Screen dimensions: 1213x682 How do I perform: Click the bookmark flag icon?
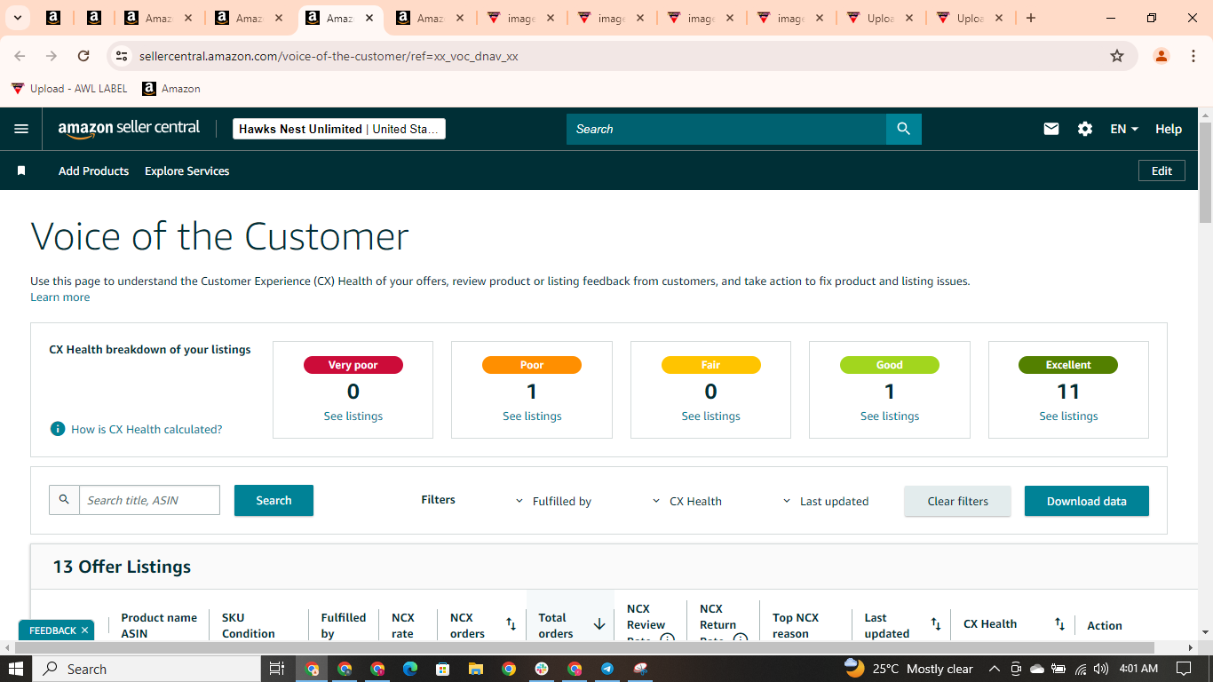pos(21,170)
